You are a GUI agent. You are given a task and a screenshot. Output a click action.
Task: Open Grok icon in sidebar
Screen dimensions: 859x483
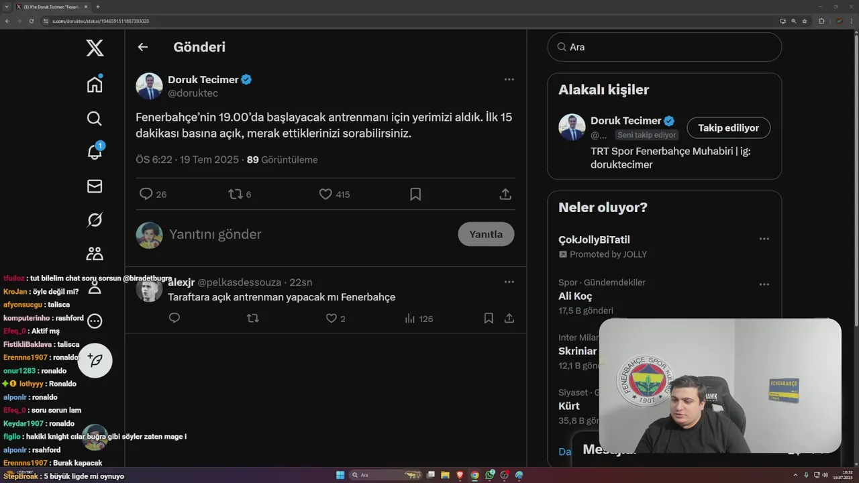[95, 220]
